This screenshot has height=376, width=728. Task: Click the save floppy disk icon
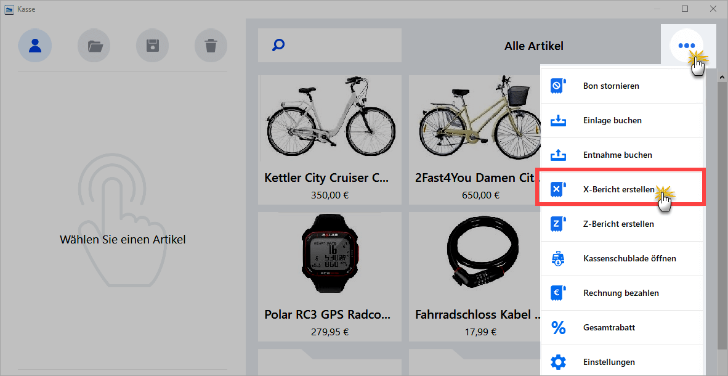tap(153, 46)
